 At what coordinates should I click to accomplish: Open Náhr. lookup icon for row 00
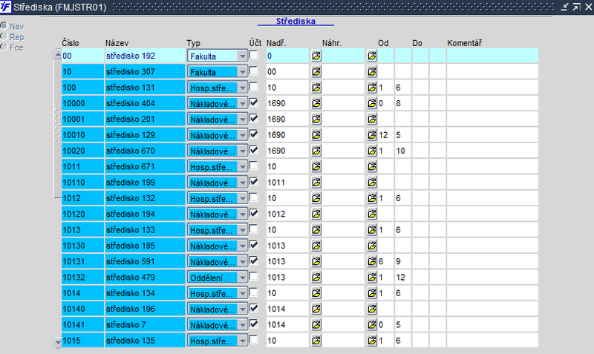(x=372, y=56)
